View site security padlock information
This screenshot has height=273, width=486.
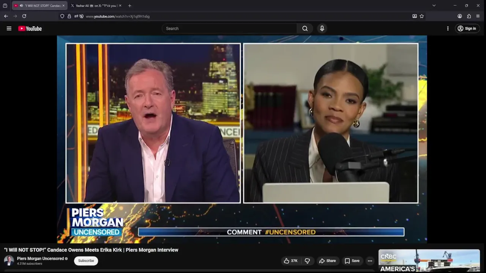click(x=69, y=16)
